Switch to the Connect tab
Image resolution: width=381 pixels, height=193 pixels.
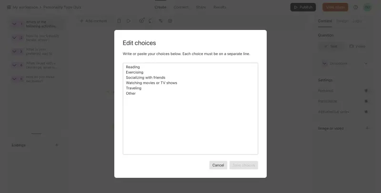[x=181, y=7]
